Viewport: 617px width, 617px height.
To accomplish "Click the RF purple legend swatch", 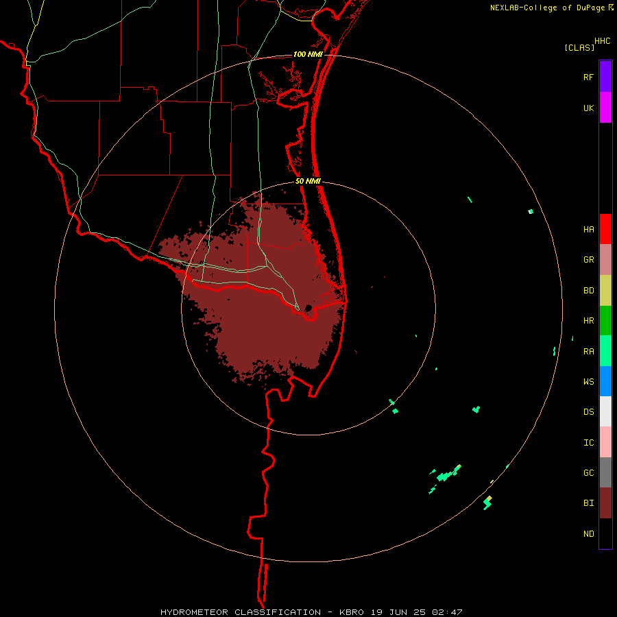I will click(605, 77).
